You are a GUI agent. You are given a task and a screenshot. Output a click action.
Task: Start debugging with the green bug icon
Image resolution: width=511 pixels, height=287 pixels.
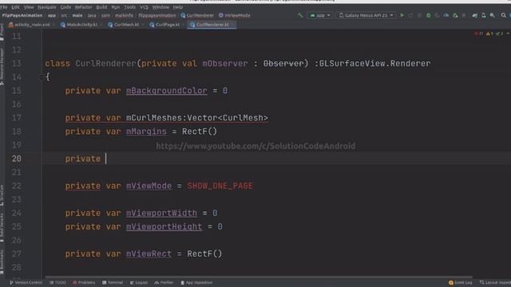(x=428, y=15)
